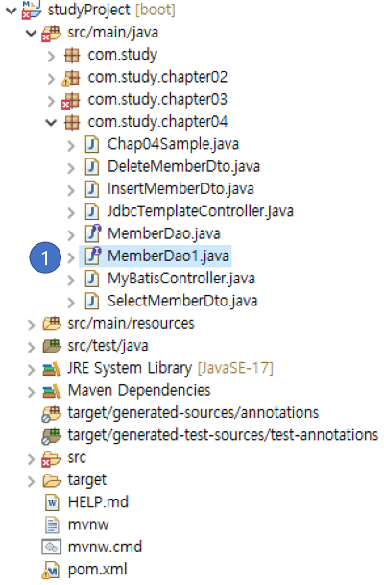The height and width of the screenshot is (585, 384).
Task: Select the SelectMemberDto.java file name
Action: pos(182,301)
